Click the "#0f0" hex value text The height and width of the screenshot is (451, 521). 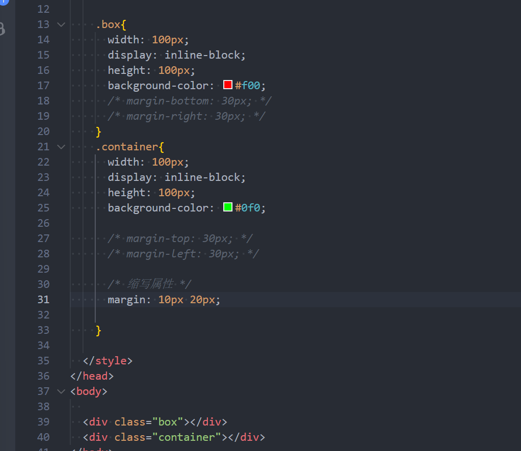coord(248,208)
